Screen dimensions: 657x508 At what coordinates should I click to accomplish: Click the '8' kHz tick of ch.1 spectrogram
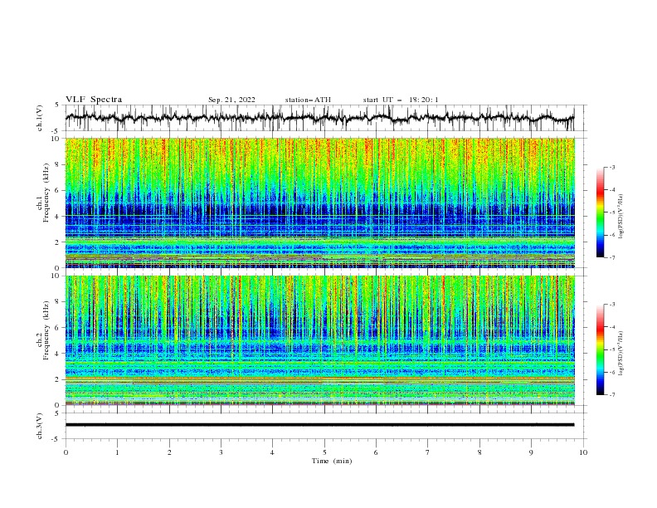tap(57, 164)
